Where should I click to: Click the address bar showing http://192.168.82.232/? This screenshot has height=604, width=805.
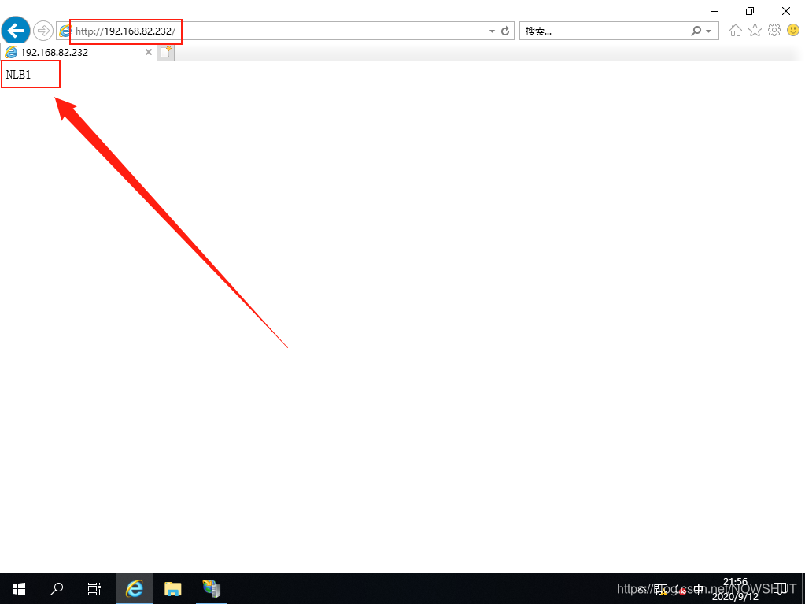point(275,31)
